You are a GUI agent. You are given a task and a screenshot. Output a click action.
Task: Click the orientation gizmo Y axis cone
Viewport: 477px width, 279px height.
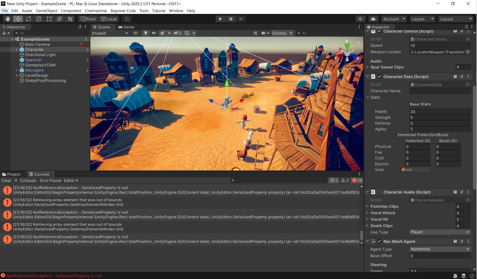click(347, 46)
